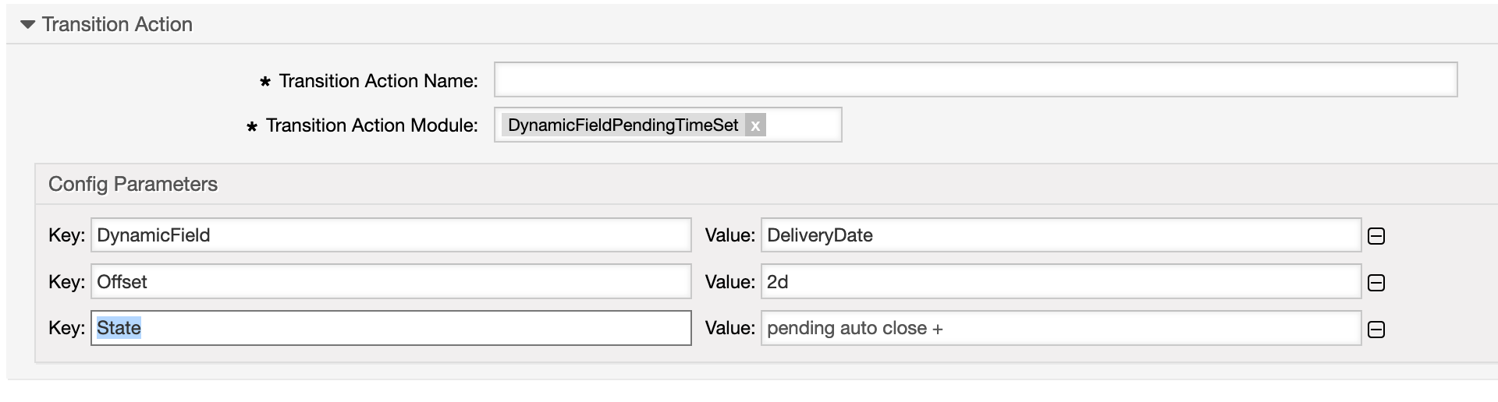Click the pending auto close value input
Viewport: 1498px width, 402px height.
1061,328
